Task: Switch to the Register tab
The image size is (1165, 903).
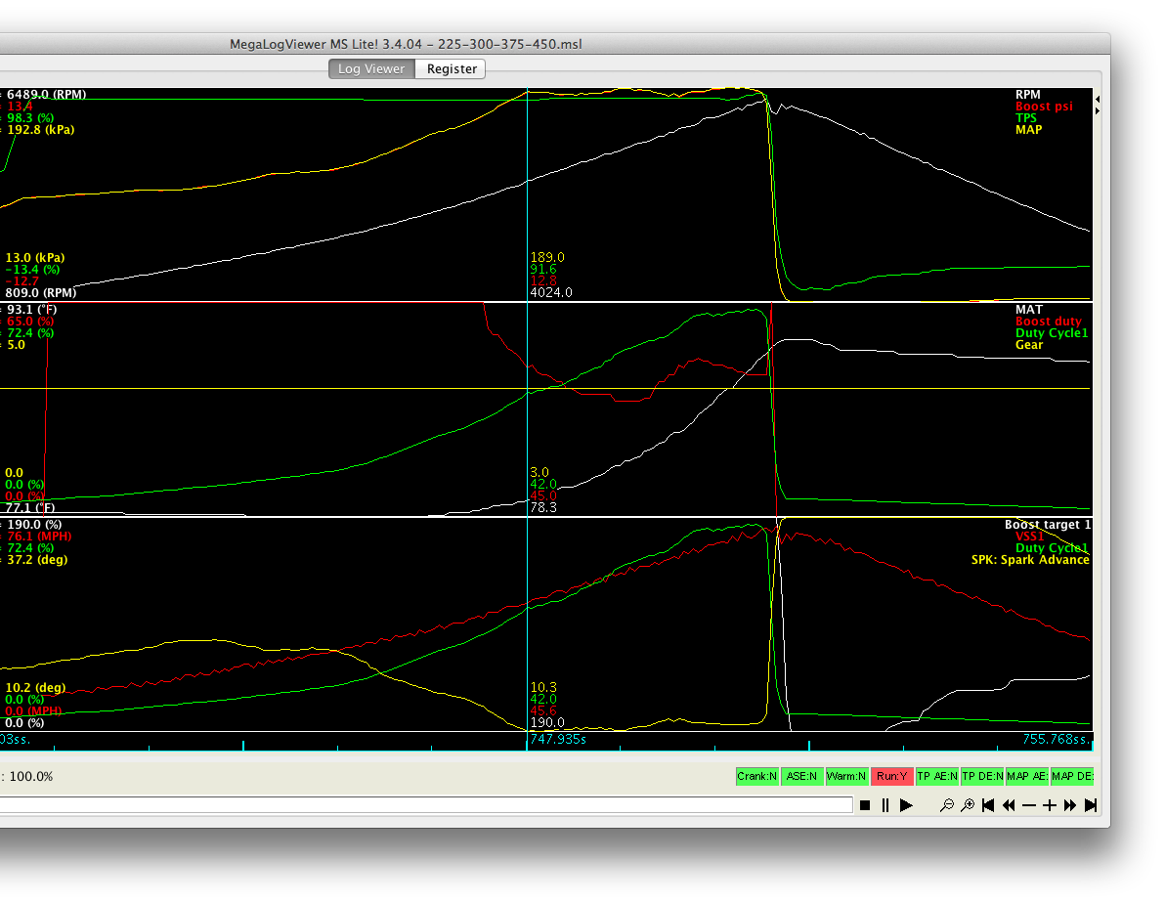Action: 452,68
